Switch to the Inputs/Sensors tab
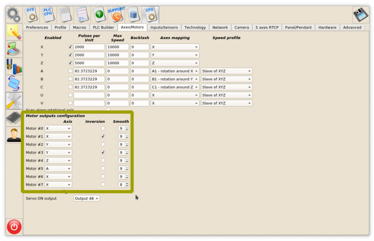The height and width of the screenshot is (241, 374). [164, 27]
